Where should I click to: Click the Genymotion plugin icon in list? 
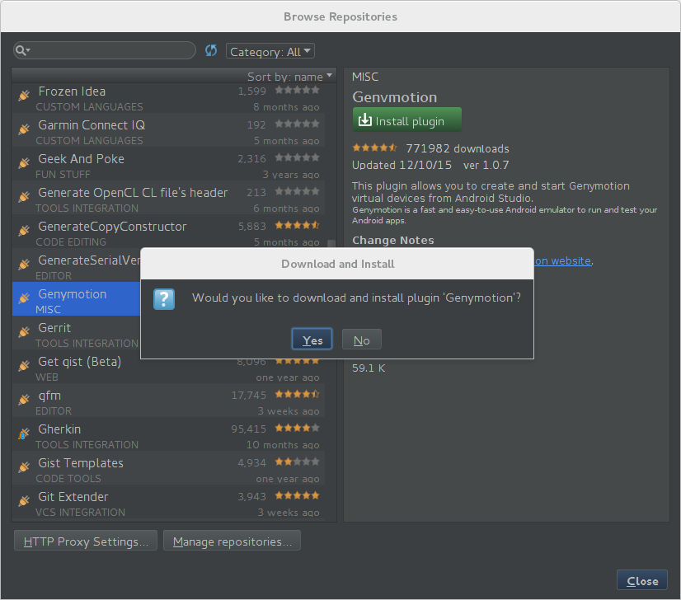pyautogui.click(x=24, y=298)
